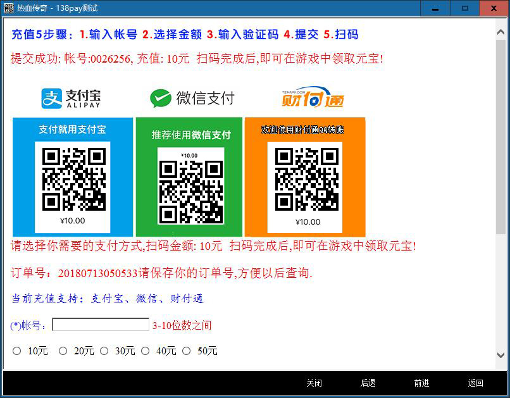Click the 支付就用支付宝 heading
The height and width of the screenshot is (398, 510).
72,130
